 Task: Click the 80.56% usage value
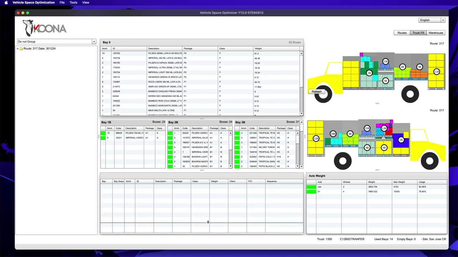click(422, 187)
